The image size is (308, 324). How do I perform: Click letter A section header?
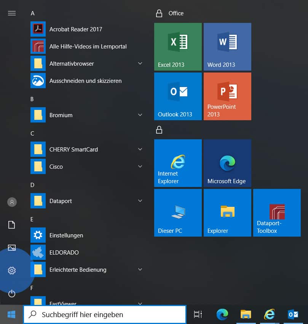pos(33,13)
